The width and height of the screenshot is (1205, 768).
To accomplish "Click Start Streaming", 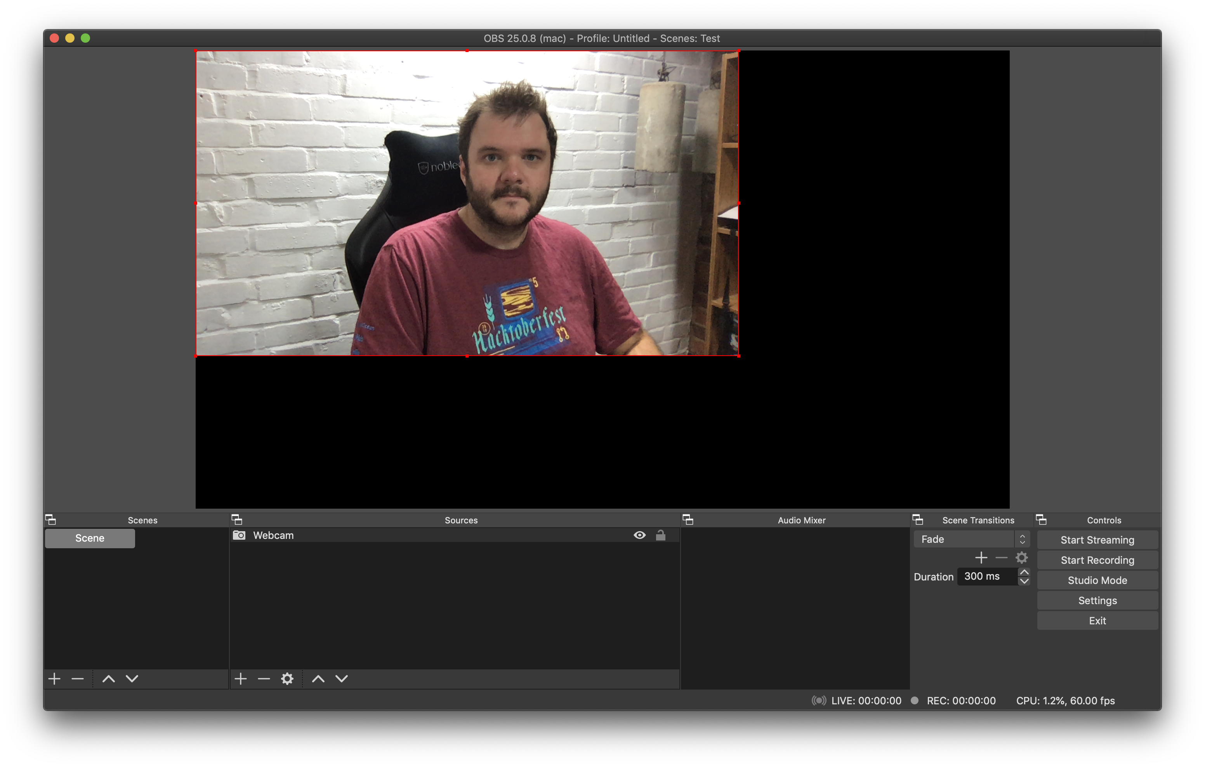I will click(1097, 540).
